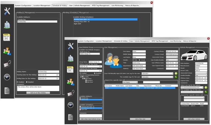Open Live Monitoring camera icon in back window sidebar
Screen dimensions: 211x125
[7, 77]
